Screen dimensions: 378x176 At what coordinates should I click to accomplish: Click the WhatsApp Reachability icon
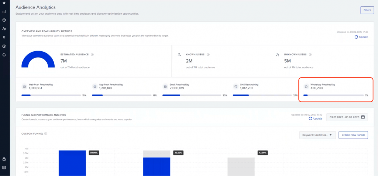pyautogui.click(x=306, y=87)
